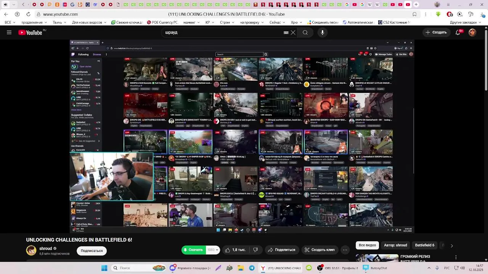Select the Battlefield 6 filter chip
Image resolution: width=488 pixels, height=274 pixels.
[424, 245]
